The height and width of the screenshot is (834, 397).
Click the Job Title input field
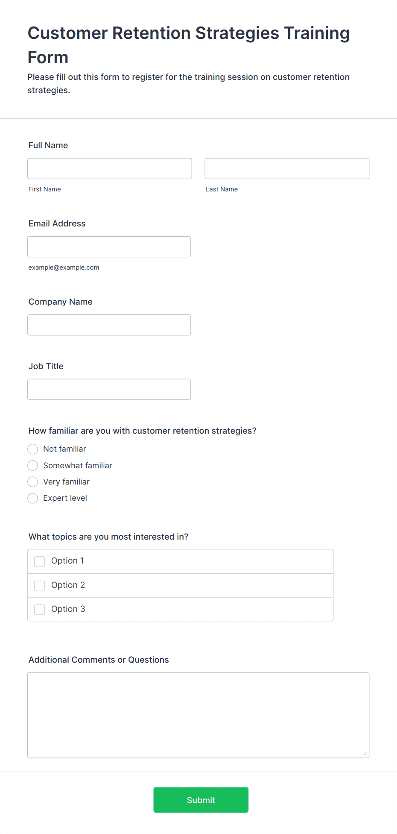109,389
